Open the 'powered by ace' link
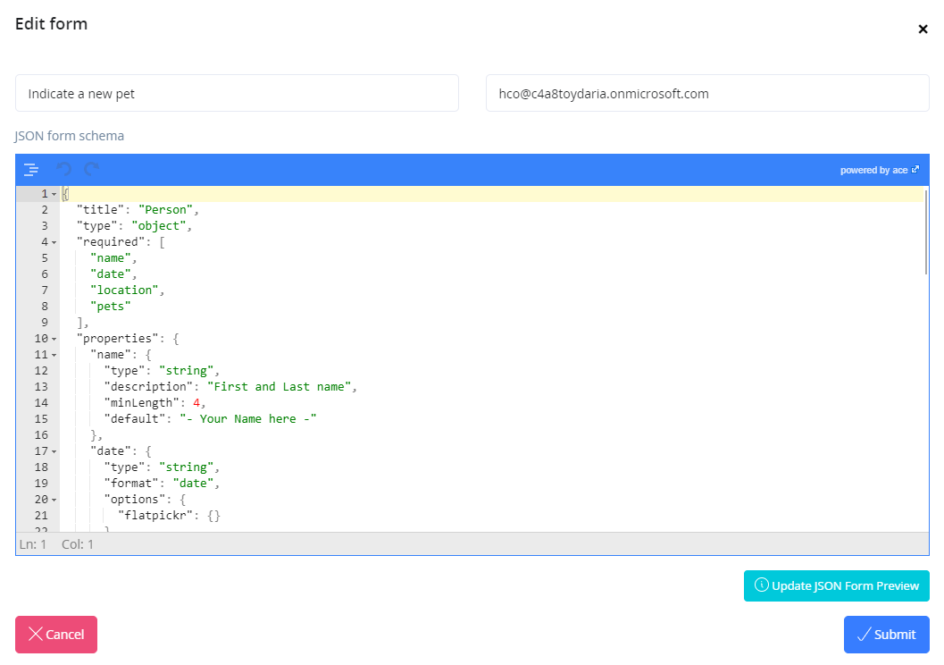 pos(879,170)
